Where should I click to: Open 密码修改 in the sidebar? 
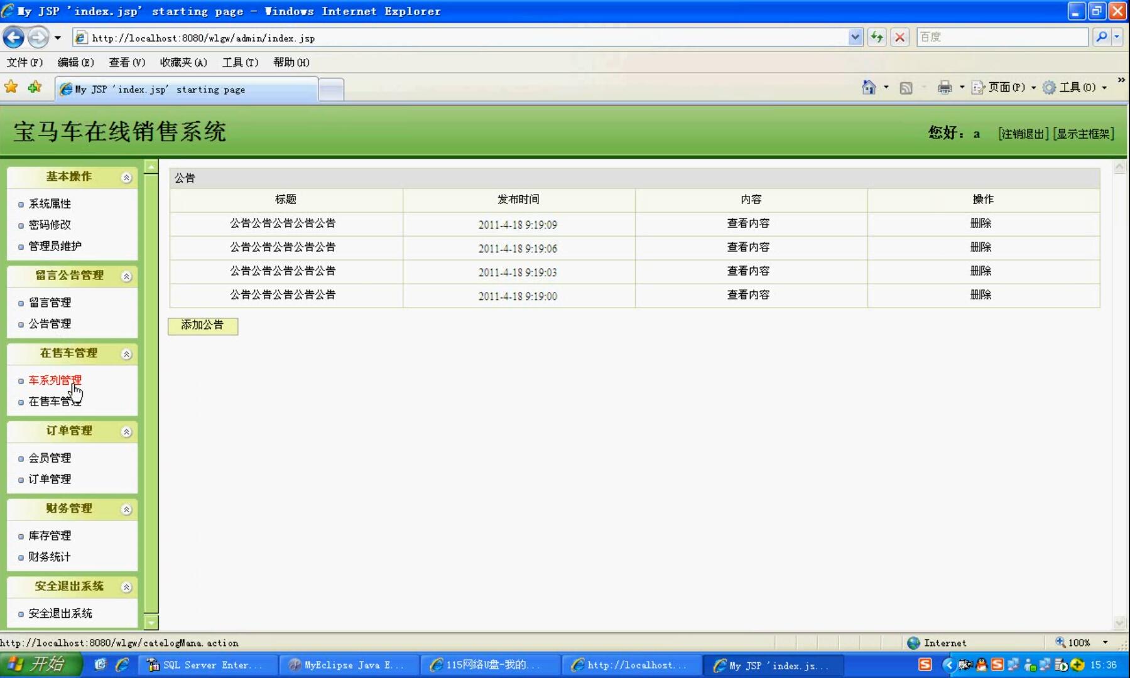50,225
